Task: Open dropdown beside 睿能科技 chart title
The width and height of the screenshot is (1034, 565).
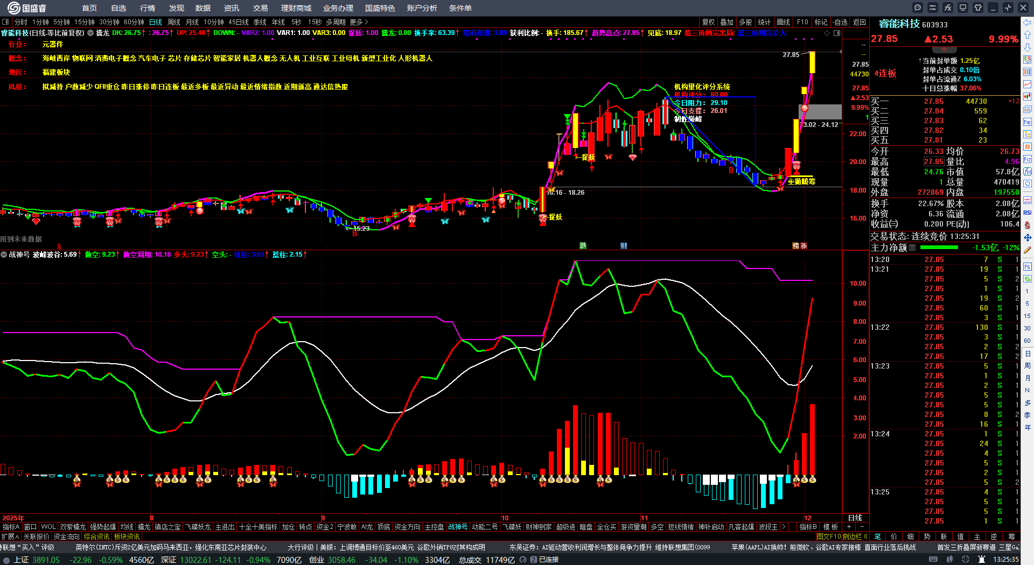Action: [x=91, y=33]
